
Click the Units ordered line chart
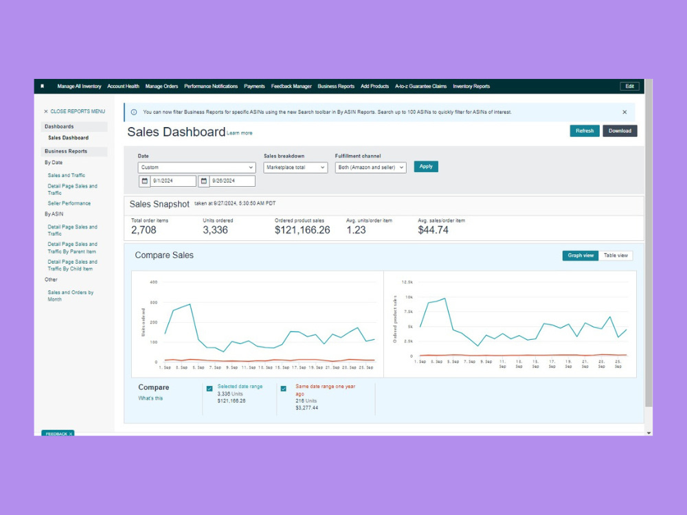(258, 324)
